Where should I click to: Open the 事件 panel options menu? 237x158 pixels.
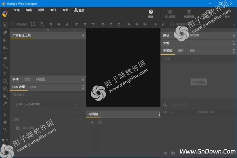83,79
